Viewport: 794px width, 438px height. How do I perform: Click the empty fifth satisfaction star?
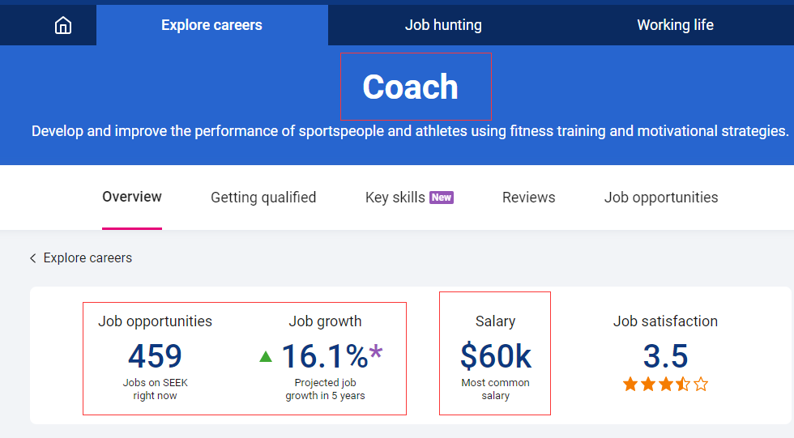click(701, 384)
